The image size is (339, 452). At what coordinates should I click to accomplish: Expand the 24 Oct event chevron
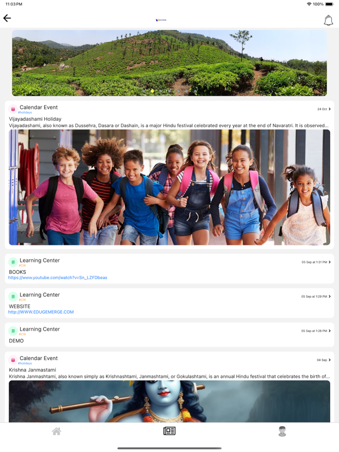click(330, 109)
